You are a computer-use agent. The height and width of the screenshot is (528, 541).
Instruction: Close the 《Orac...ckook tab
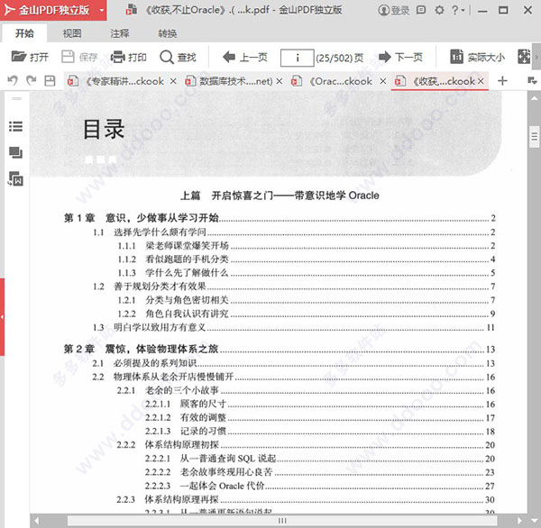coord(382,81)
